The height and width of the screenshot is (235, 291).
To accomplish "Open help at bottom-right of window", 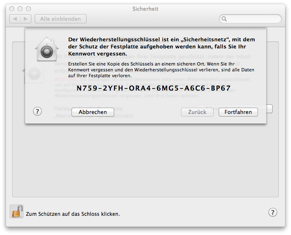I will [272, 212].
